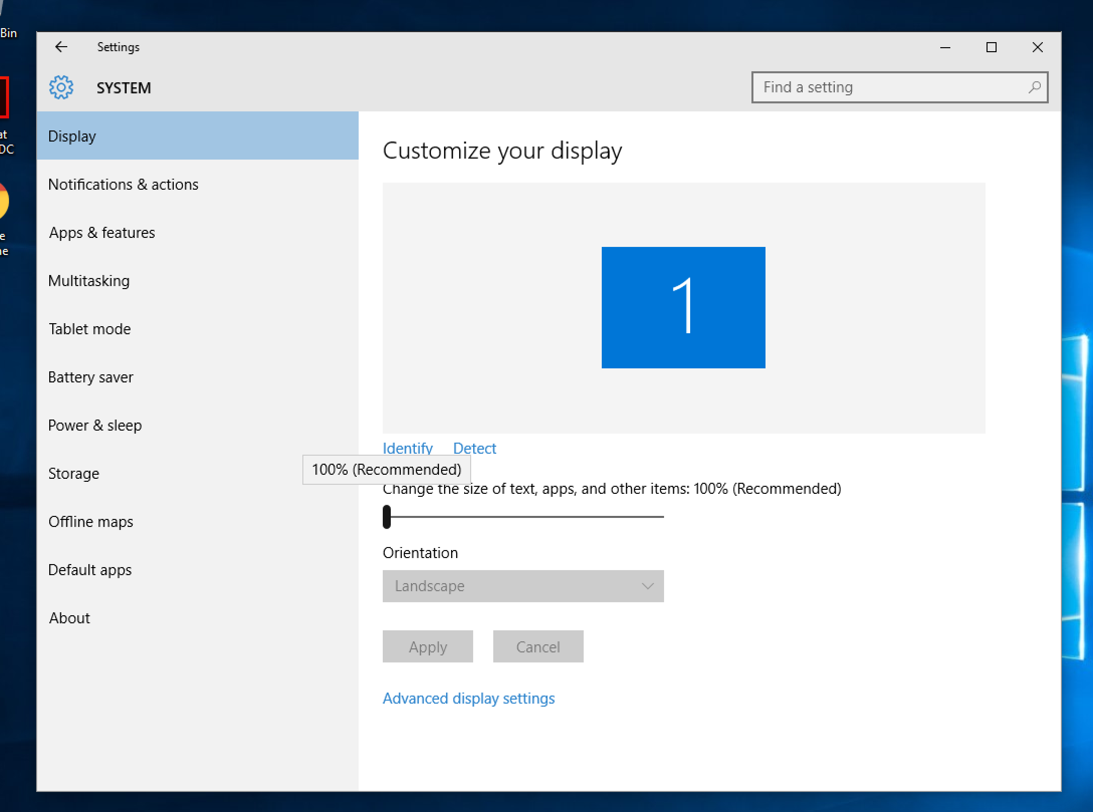1093x812 pixels.
Task: Open Battery saver settings
Action: [x=91, y=377]
